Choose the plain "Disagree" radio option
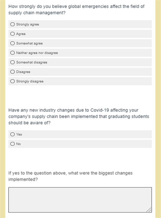This screenshot has width=161, height=218. click(x=12, y=72)
